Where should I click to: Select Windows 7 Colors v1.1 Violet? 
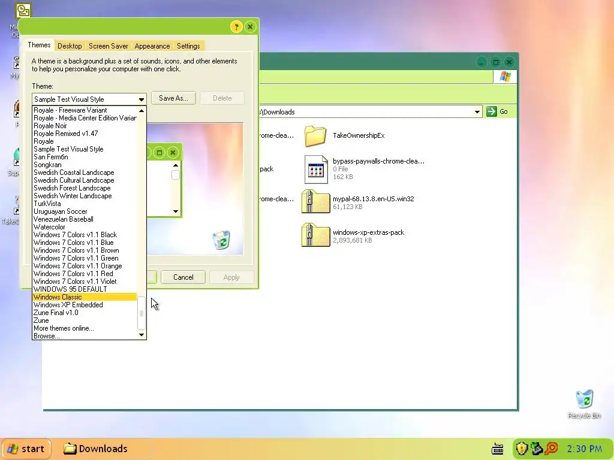[85, 282]
